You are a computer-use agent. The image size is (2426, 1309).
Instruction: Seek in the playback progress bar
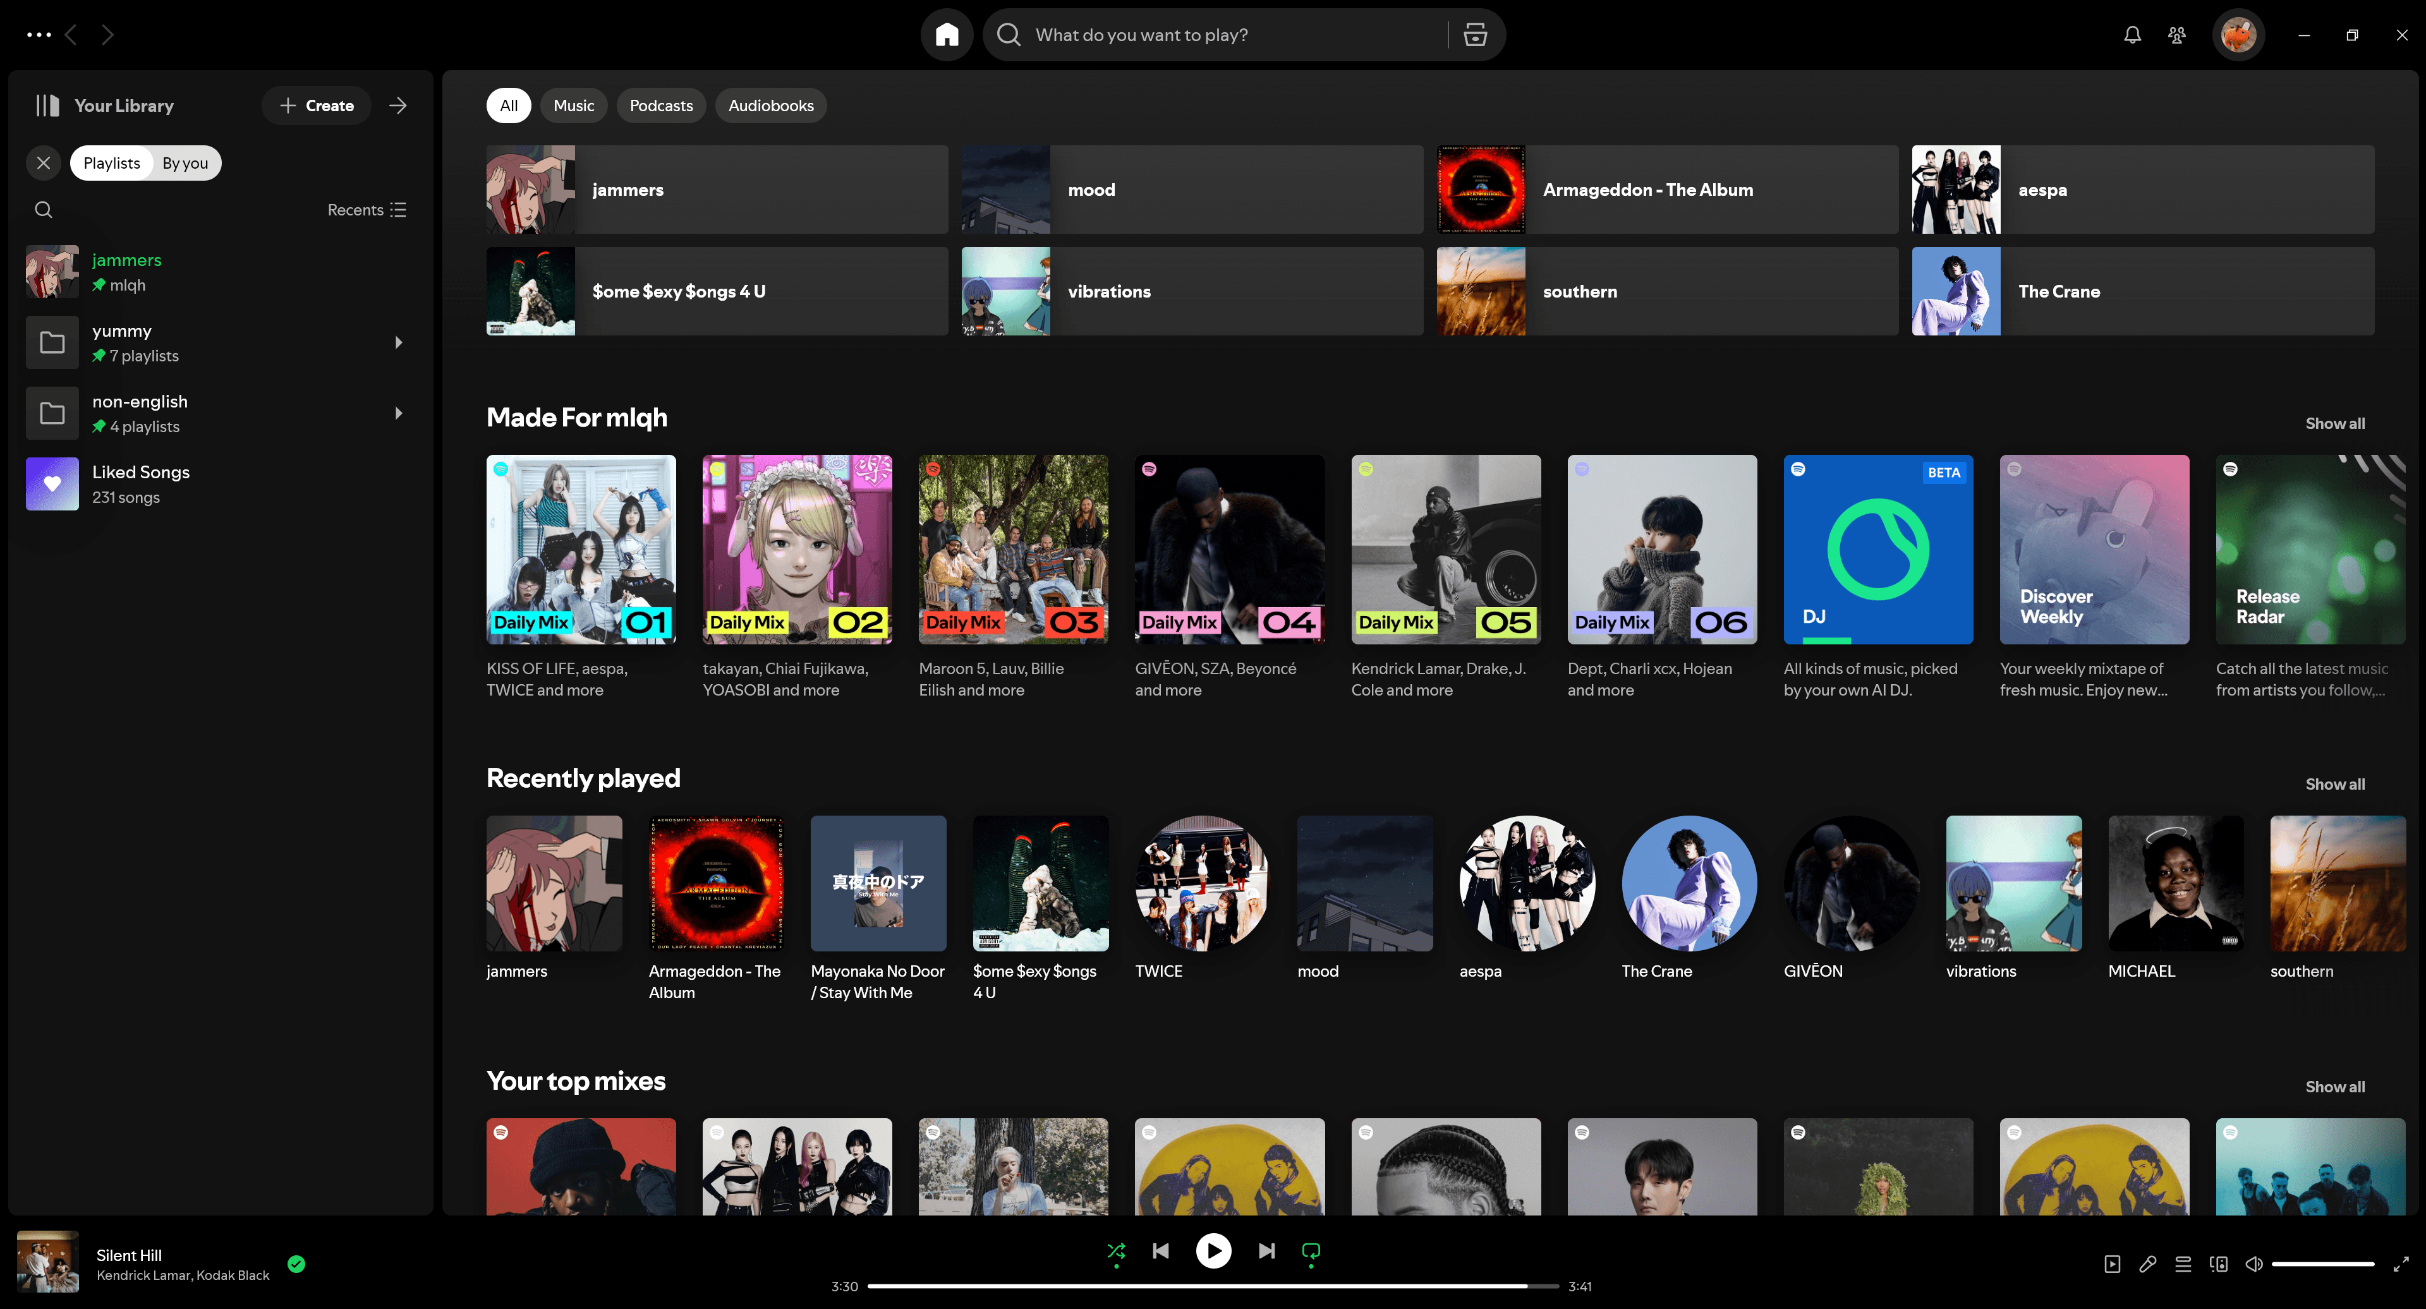[1213, 1286]
